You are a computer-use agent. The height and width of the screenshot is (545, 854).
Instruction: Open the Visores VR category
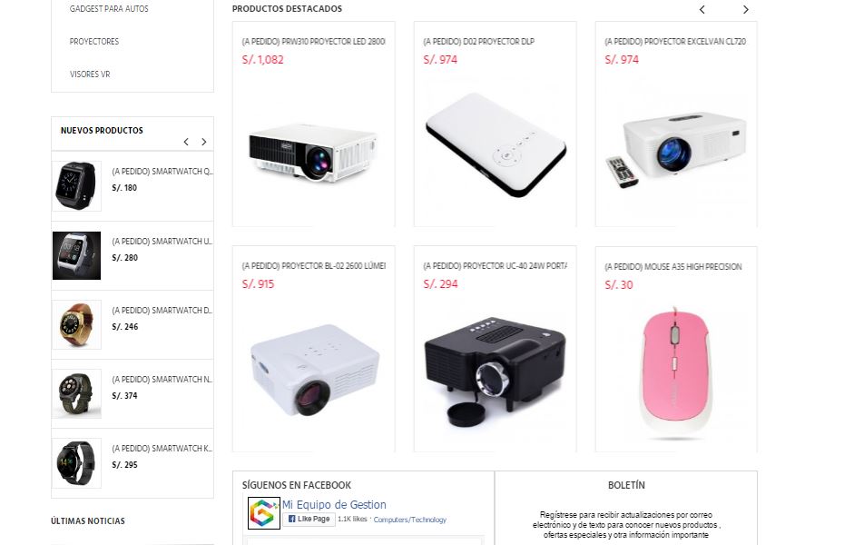coord(90,74)
